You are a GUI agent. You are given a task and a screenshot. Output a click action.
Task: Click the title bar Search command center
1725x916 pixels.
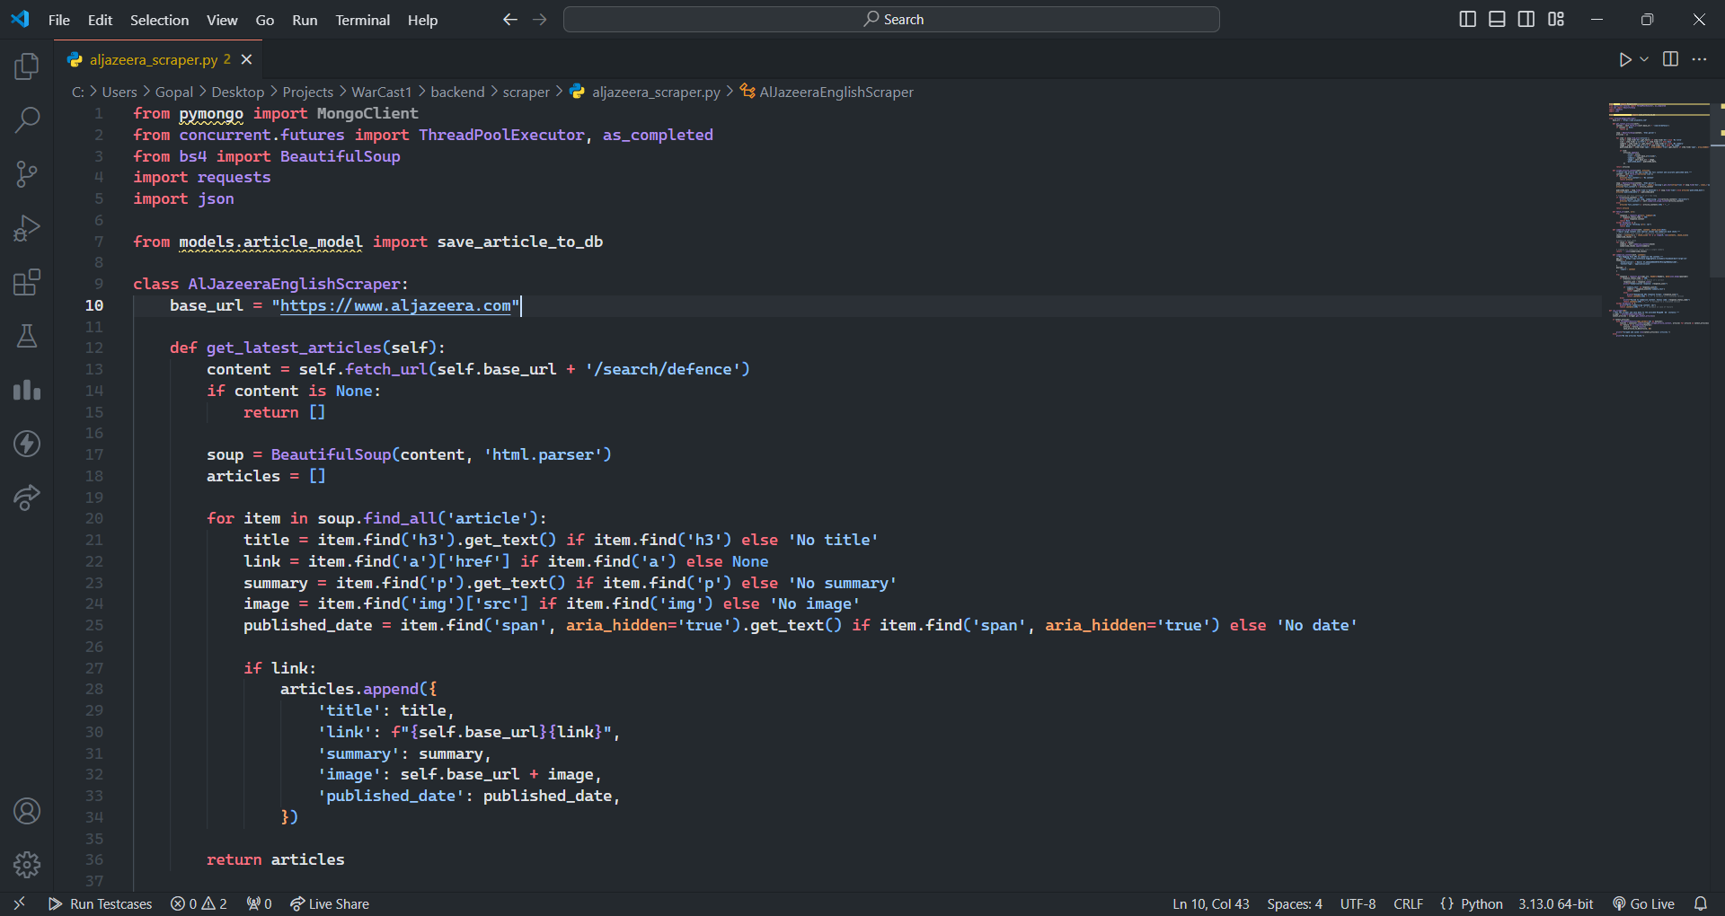pyautogui.click(x=891, y=19)
